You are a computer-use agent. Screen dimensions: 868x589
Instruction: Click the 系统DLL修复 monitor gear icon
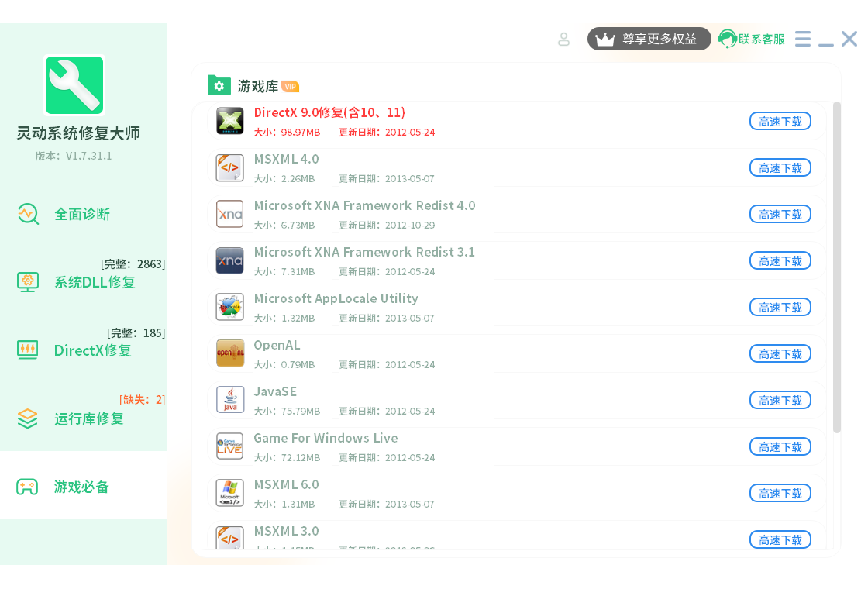28,282
